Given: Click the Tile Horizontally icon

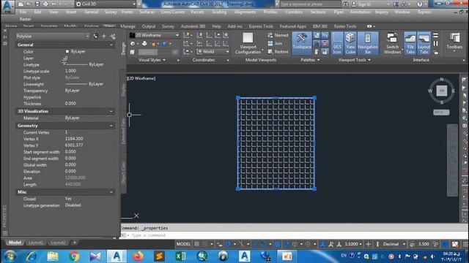Looking at the screenshot, I should pyautogui.click(x=435, y=36).
